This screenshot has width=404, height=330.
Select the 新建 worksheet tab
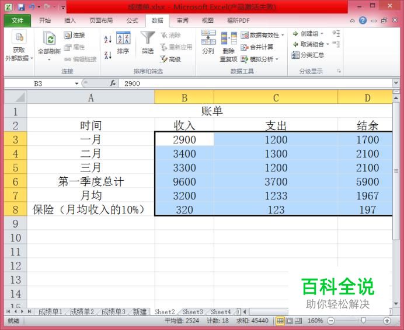coord(140,312)
